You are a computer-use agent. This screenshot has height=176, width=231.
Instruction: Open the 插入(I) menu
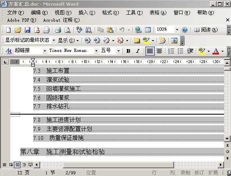pyautogui.click(x=87, y=13)
